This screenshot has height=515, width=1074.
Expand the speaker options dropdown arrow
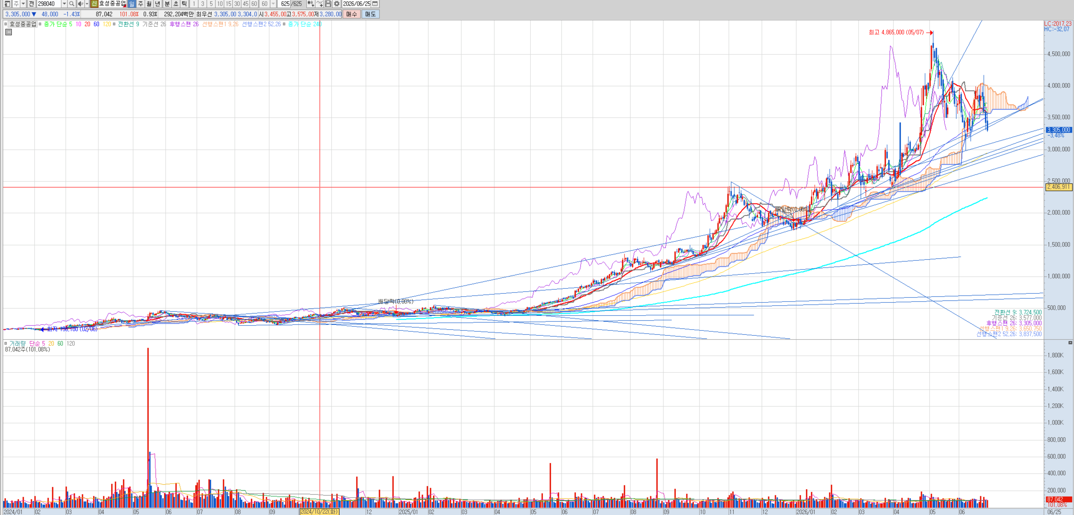tap(87, 4)
